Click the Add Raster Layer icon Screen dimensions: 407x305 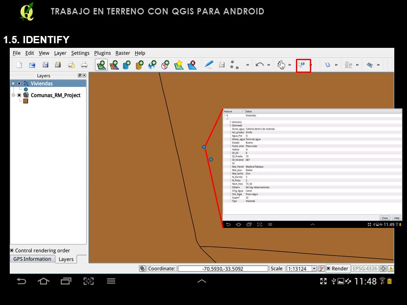pyautogui.click(x=114, y=64)
